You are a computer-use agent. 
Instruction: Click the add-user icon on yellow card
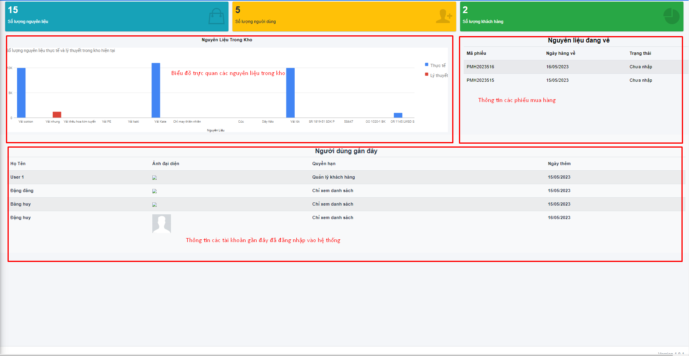coord(444,16)
